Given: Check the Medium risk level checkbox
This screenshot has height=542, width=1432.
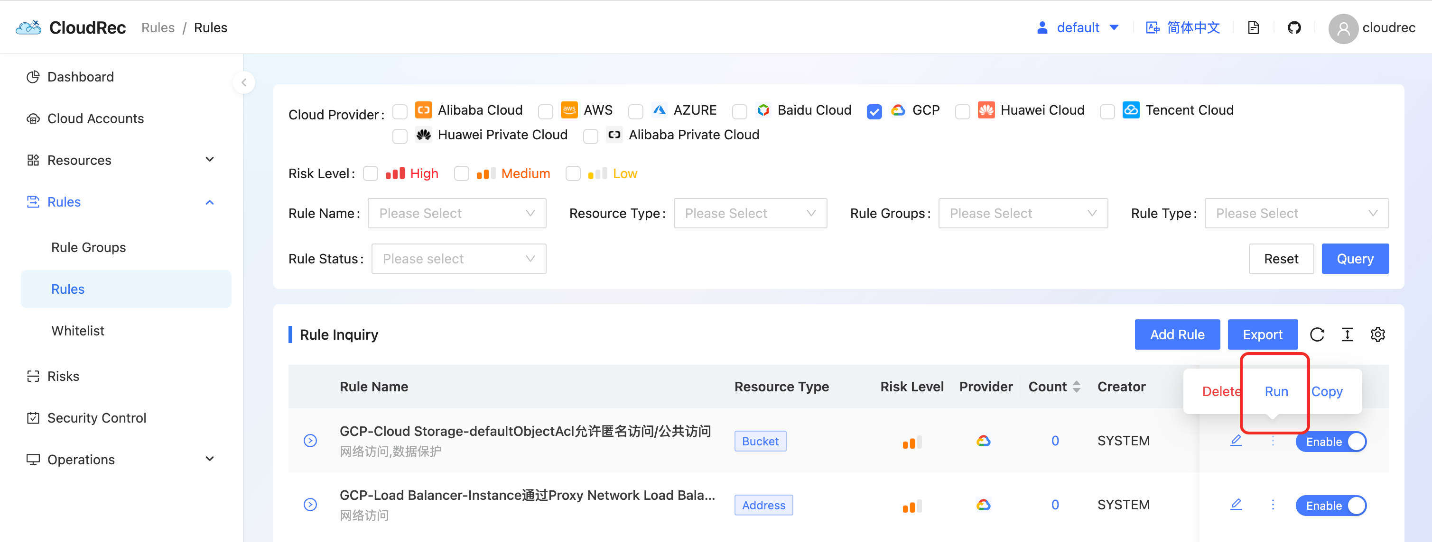Looking at the screenshot, I should click(461, 174).
